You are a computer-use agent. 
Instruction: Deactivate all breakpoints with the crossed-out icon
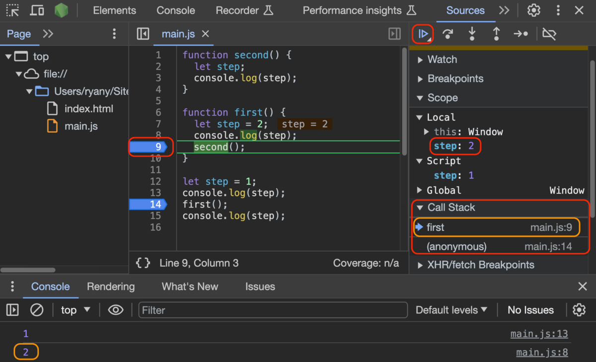(x=549, y=34)
